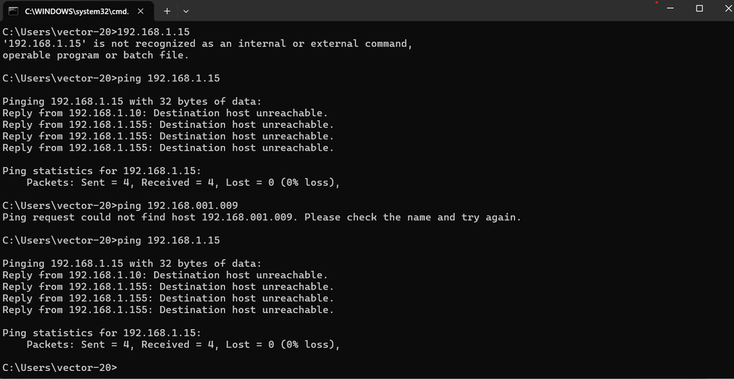Click the last "Packets: Sent = 4" line
This screenshot has height=379, width=734.
tap(182, 344)
